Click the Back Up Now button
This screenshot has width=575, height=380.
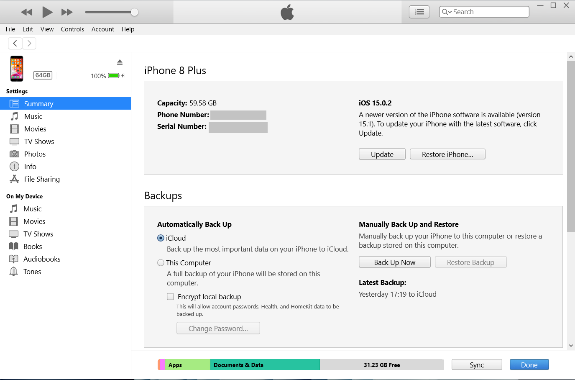tap(395, 262)
